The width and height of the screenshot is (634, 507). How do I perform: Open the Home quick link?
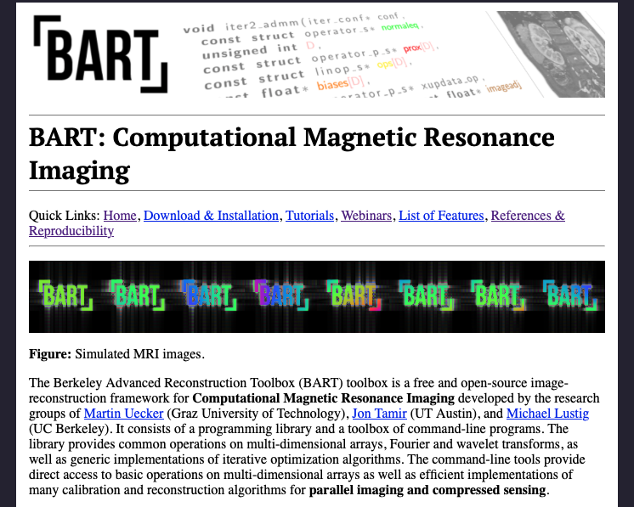click(120, 216)
